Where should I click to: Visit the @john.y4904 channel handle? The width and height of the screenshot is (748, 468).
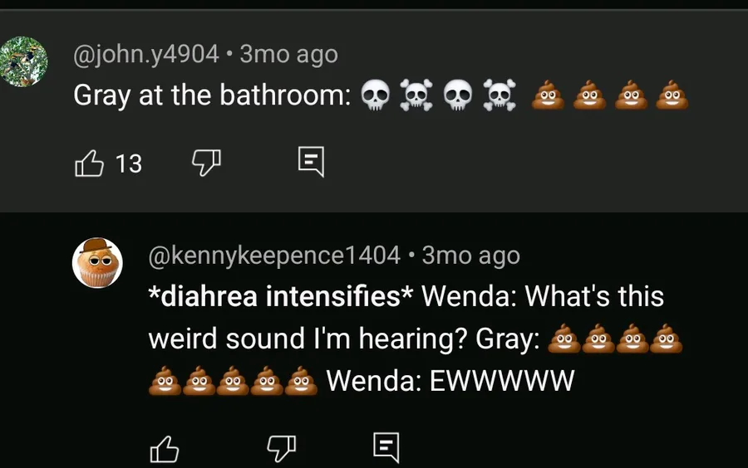146,54
